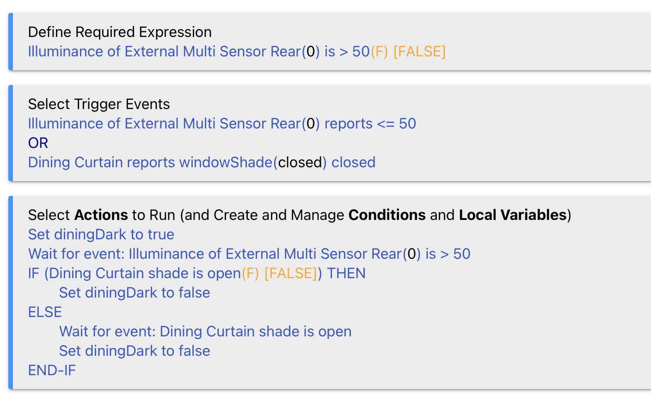Select the END-IF action line
Viewport: 651px width, 402px height.
coord(52,370)
